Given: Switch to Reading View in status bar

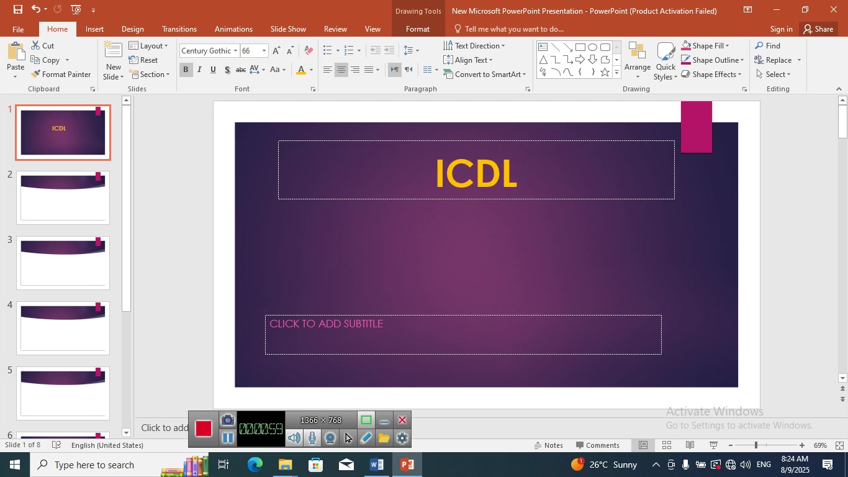Looking at the screenshot, I should 690,445.
